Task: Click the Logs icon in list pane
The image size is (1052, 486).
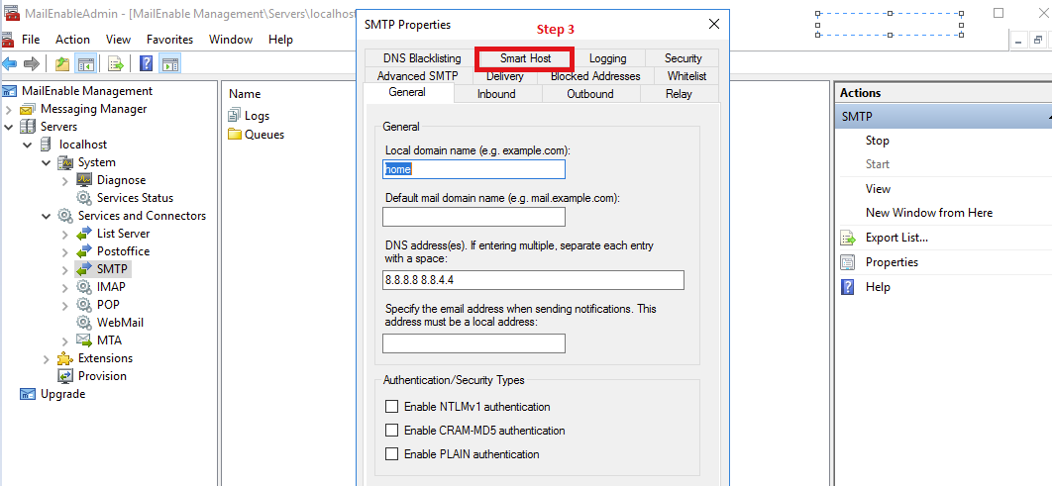Action: 234,115
